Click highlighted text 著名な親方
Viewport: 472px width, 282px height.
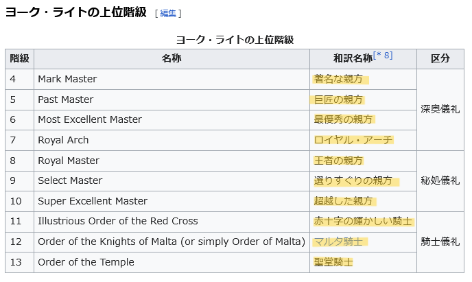coord(339,79)
